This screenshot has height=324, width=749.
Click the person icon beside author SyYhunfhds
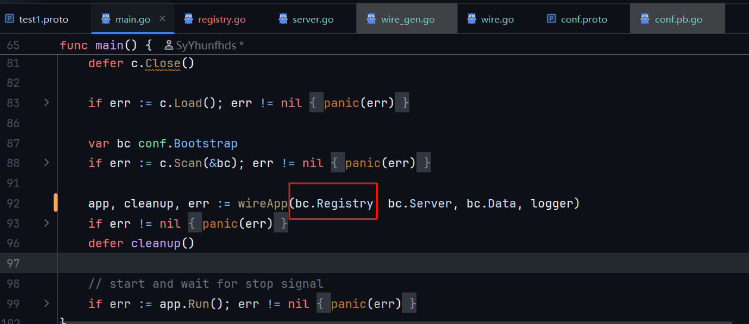click(169, 45)
